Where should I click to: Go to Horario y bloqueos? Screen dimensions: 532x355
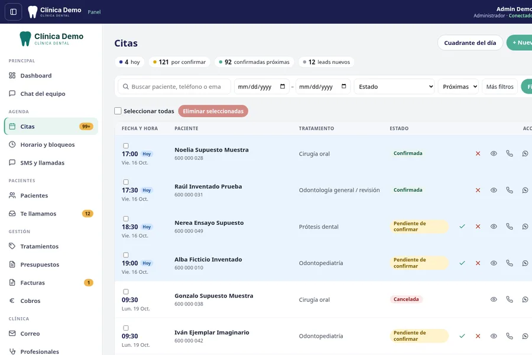[x=51, y=144]
